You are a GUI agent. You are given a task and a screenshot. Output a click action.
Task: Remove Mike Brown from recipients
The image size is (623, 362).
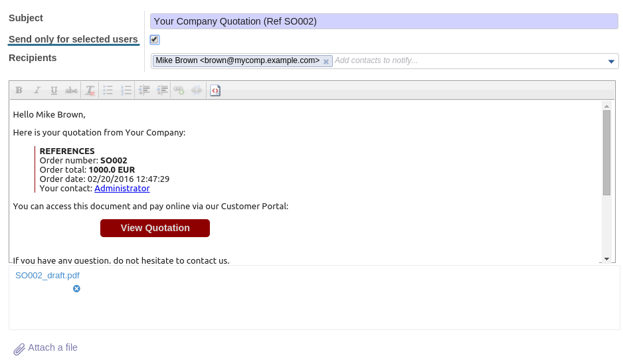(326, 62)
